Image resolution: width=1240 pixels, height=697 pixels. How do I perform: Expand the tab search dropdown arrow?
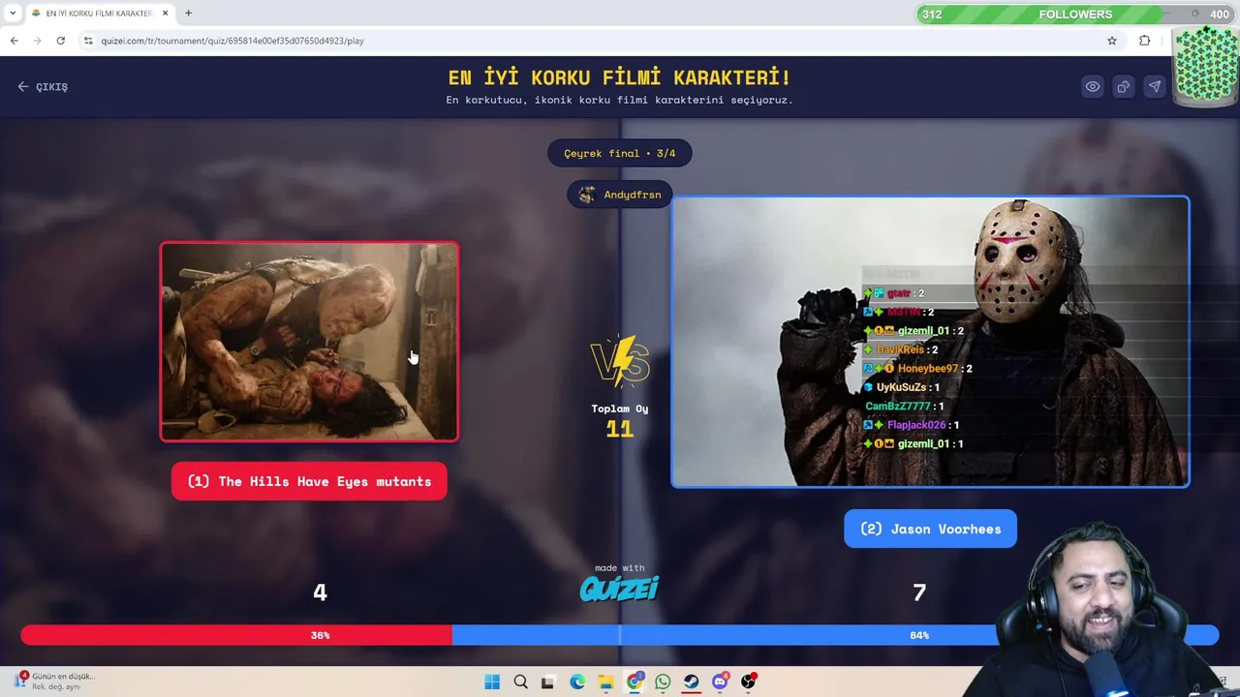13,14
